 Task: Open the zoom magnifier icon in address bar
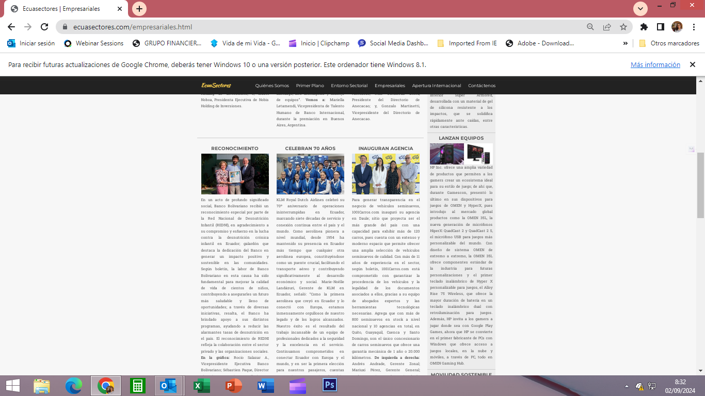point(590,27)
